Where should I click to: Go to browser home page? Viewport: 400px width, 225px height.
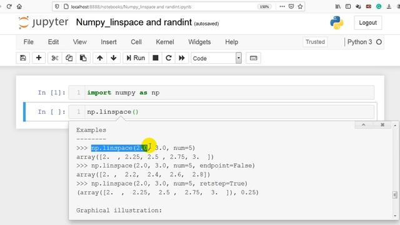tap(19, 6)
